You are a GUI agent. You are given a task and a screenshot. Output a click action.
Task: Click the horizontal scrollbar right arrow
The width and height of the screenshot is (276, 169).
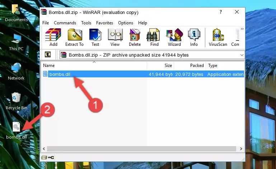[241, 149]
